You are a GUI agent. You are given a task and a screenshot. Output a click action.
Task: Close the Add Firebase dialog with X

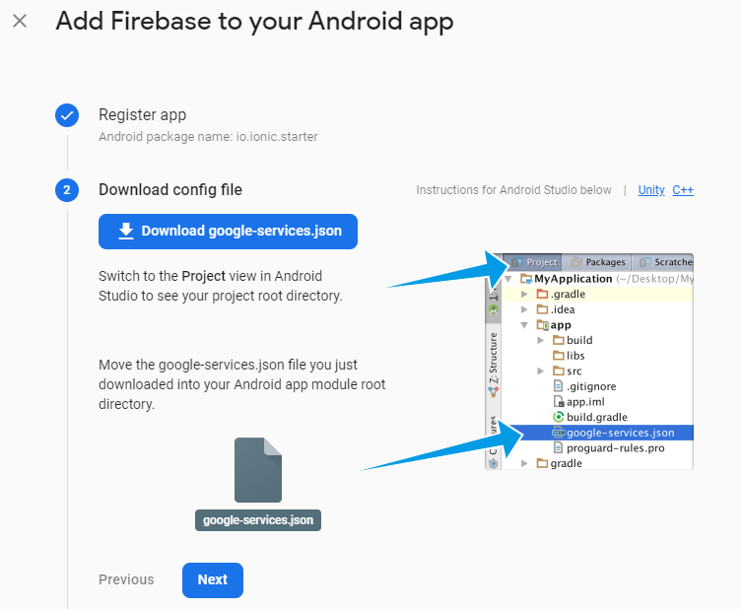point(20,21)
